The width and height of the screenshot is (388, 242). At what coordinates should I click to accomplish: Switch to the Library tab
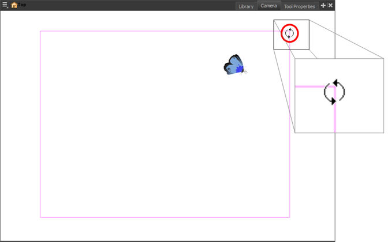(x=246, y=6)
